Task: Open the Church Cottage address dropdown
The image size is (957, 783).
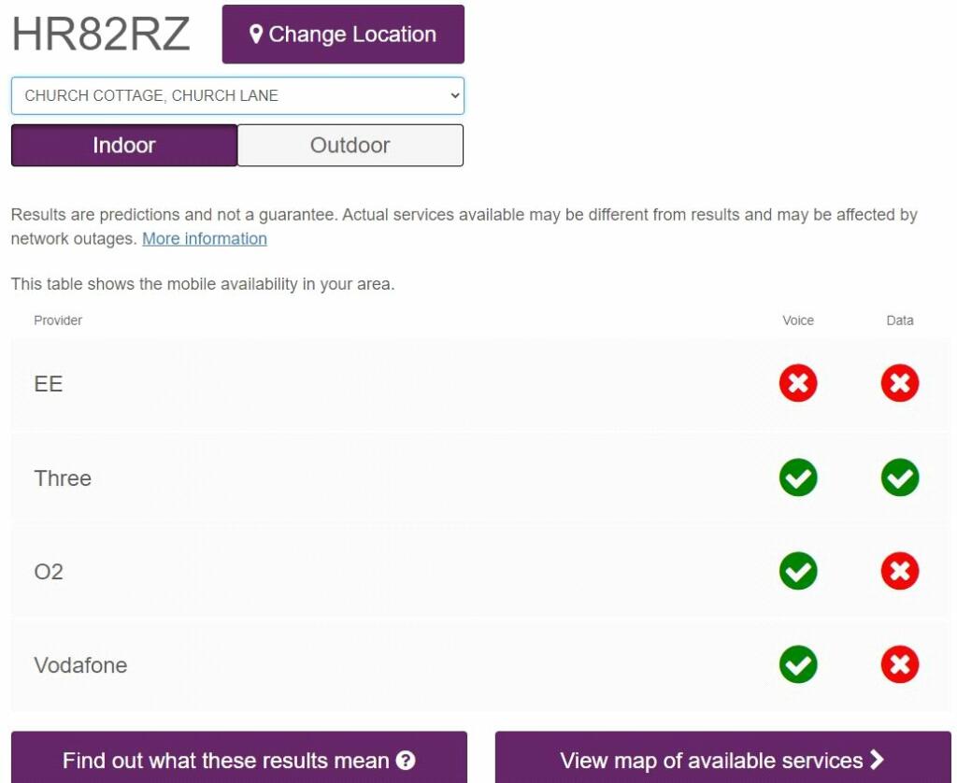Action: [237, 95]
